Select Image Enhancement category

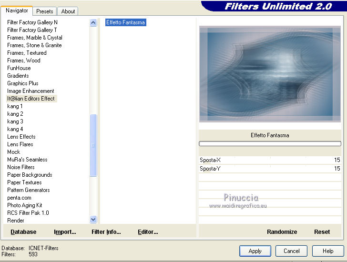pyautogui.click(x=31, y=91)
